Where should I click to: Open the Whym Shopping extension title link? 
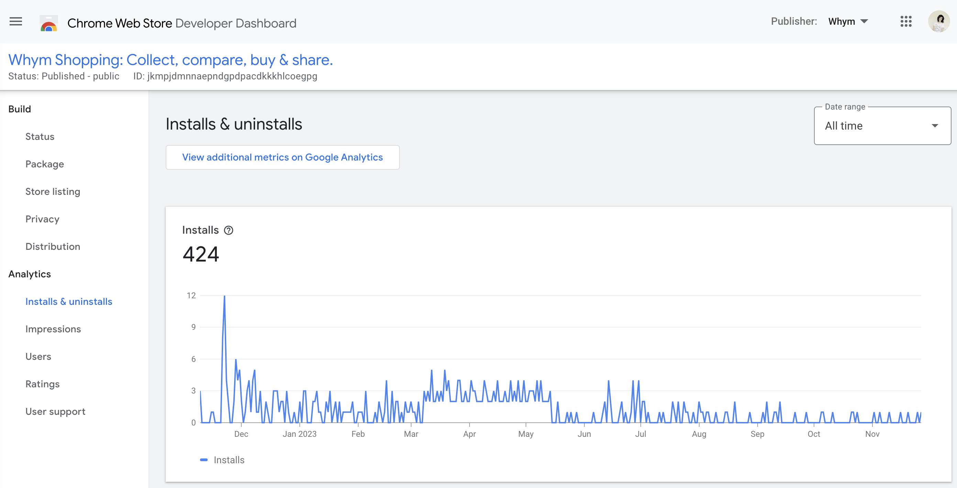point(170,60)
